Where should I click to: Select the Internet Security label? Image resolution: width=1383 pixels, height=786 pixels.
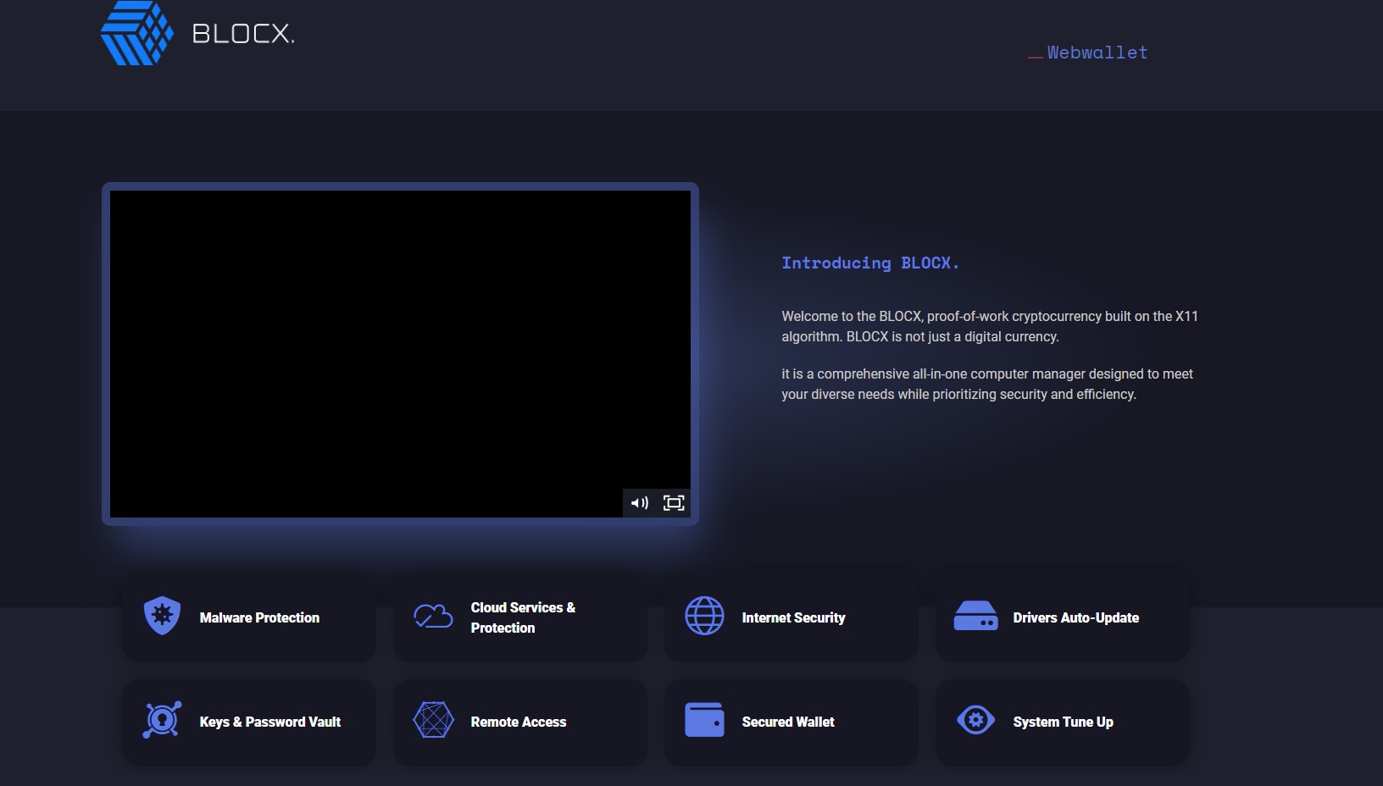(x=793, y=617)
